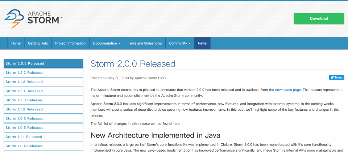Open the Home nav item
348x152 pixels.
pyautogui.click(x=16, y=43)
